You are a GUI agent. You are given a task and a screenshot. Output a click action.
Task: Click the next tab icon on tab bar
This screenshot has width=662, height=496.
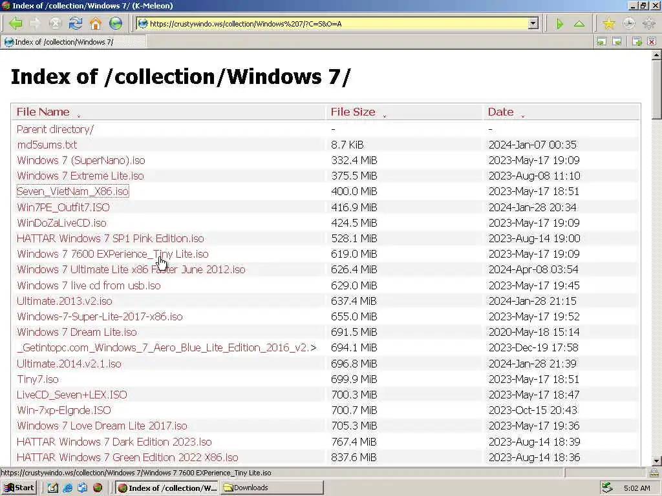617,41
